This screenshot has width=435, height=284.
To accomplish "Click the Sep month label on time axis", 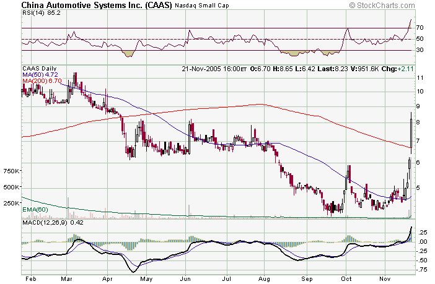I will point(307,278).
